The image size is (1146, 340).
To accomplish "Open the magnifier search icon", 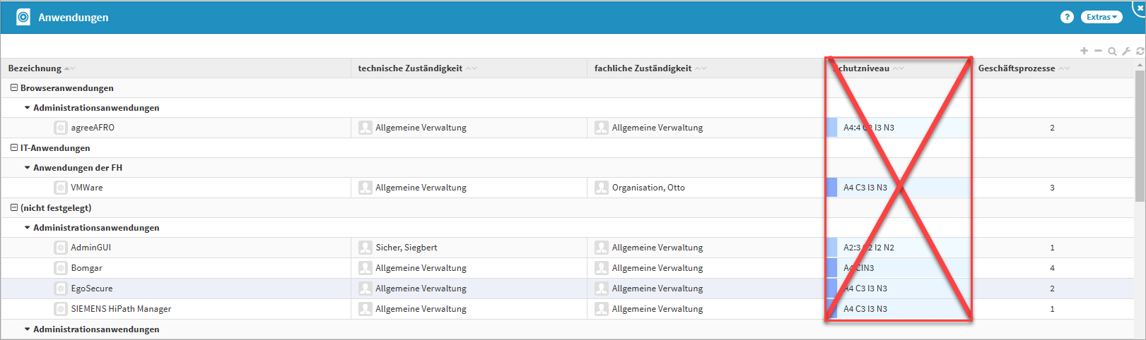I will point(1112,51).
